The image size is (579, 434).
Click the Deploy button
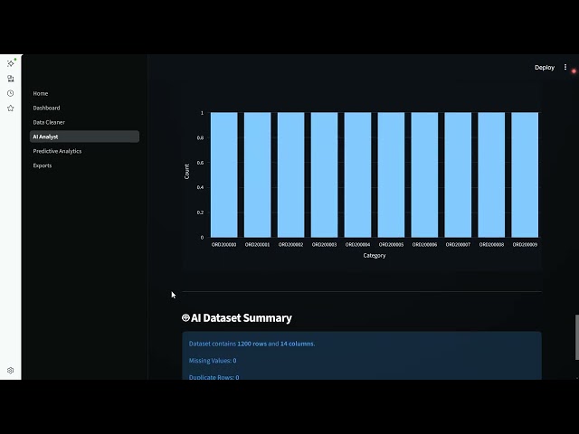click(545, 68)
